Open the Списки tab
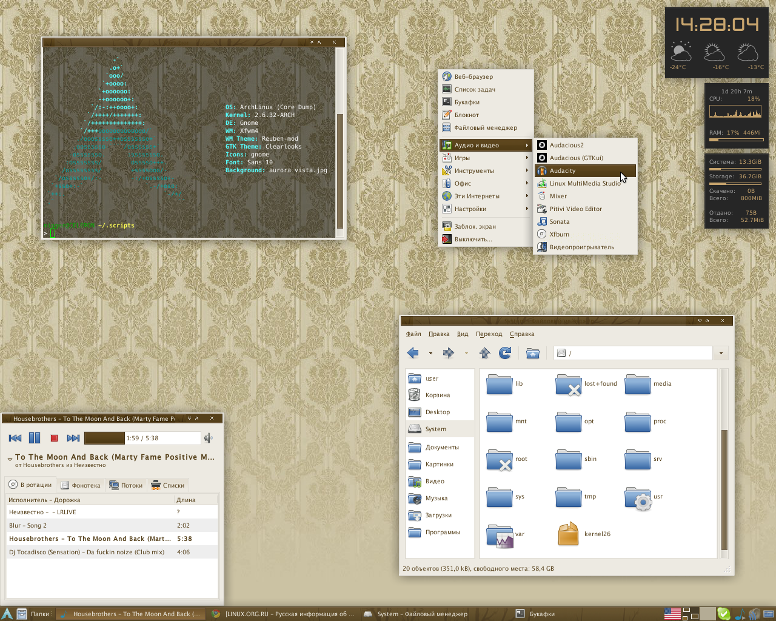The height and width of the screenshot is (621, 776). pos(168,485)
